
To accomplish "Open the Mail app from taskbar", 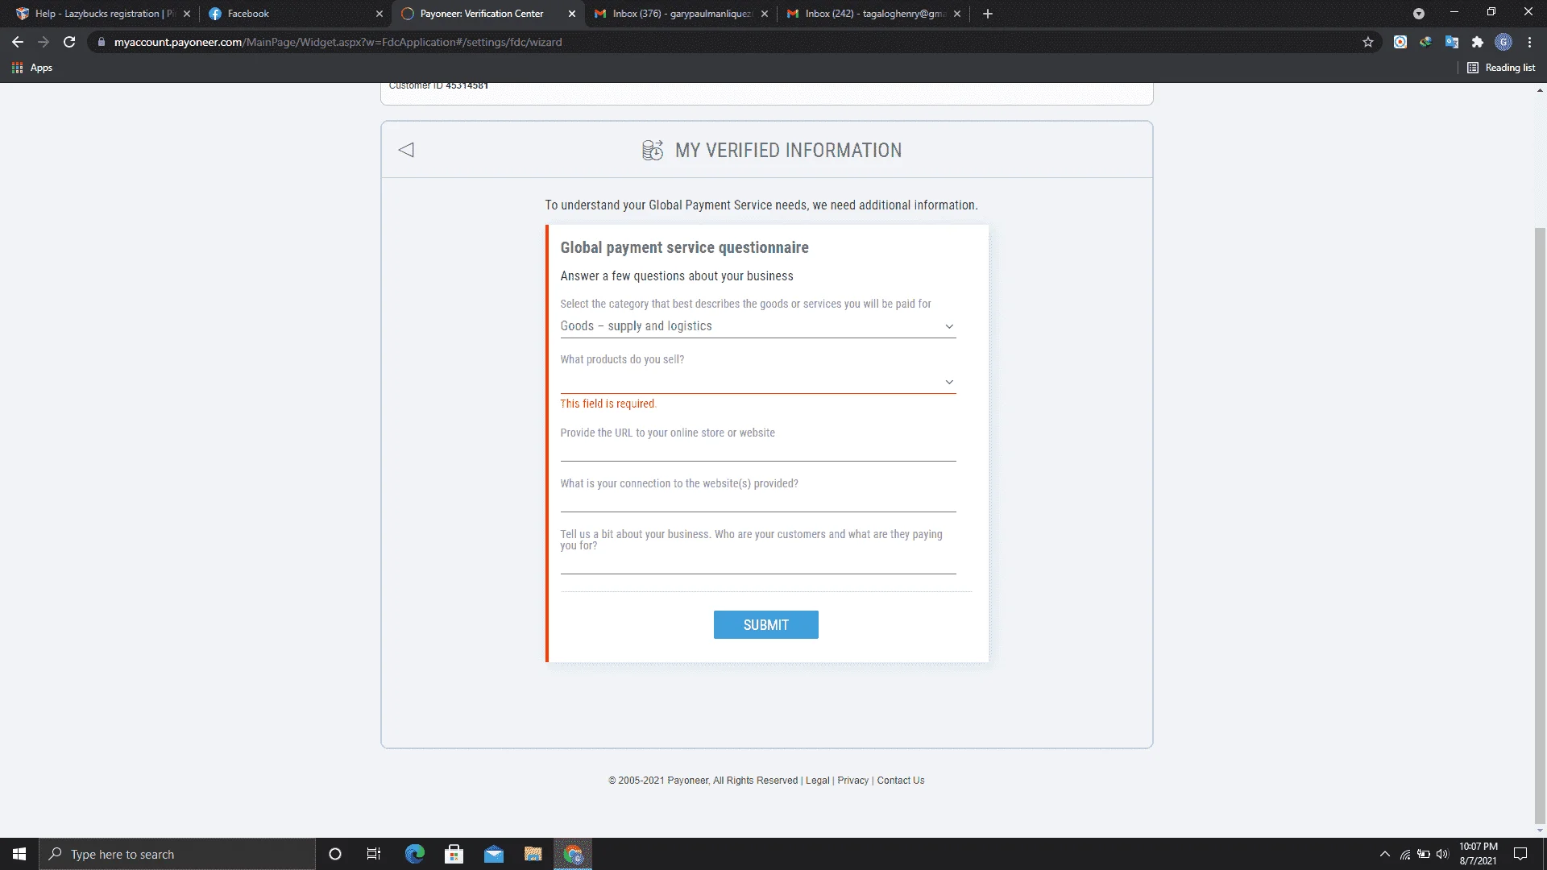I will 494,854.
